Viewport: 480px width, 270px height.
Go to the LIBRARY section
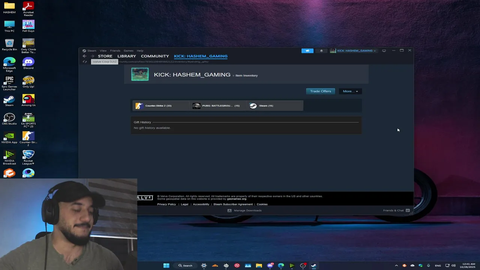(127, 56)
